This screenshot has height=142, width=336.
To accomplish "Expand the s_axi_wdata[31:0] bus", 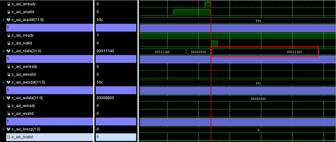I will (x=3, y=98).
